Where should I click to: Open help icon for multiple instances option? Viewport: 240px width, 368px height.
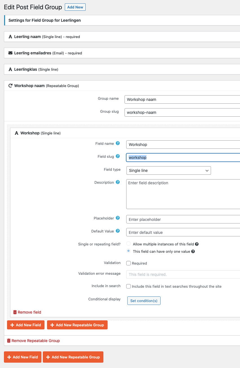tap(197, 244)
